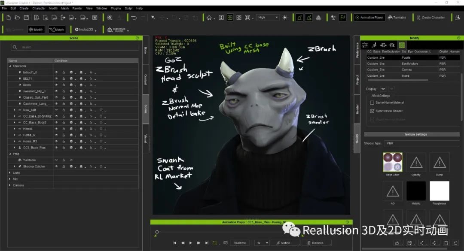Switch to the Content side tab
The image size is (464, 251).
point(146,79)
